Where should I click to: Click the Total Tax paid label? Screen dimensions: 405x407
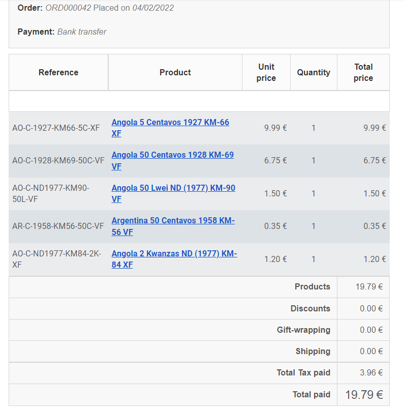303,373
